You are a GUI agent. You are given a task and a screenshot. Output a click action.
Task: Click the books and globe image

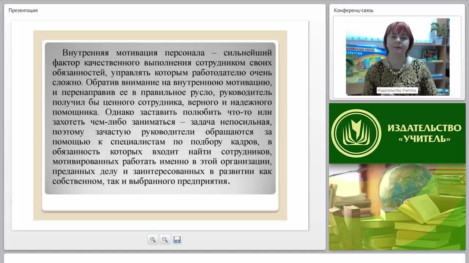[x=397, y=207]
